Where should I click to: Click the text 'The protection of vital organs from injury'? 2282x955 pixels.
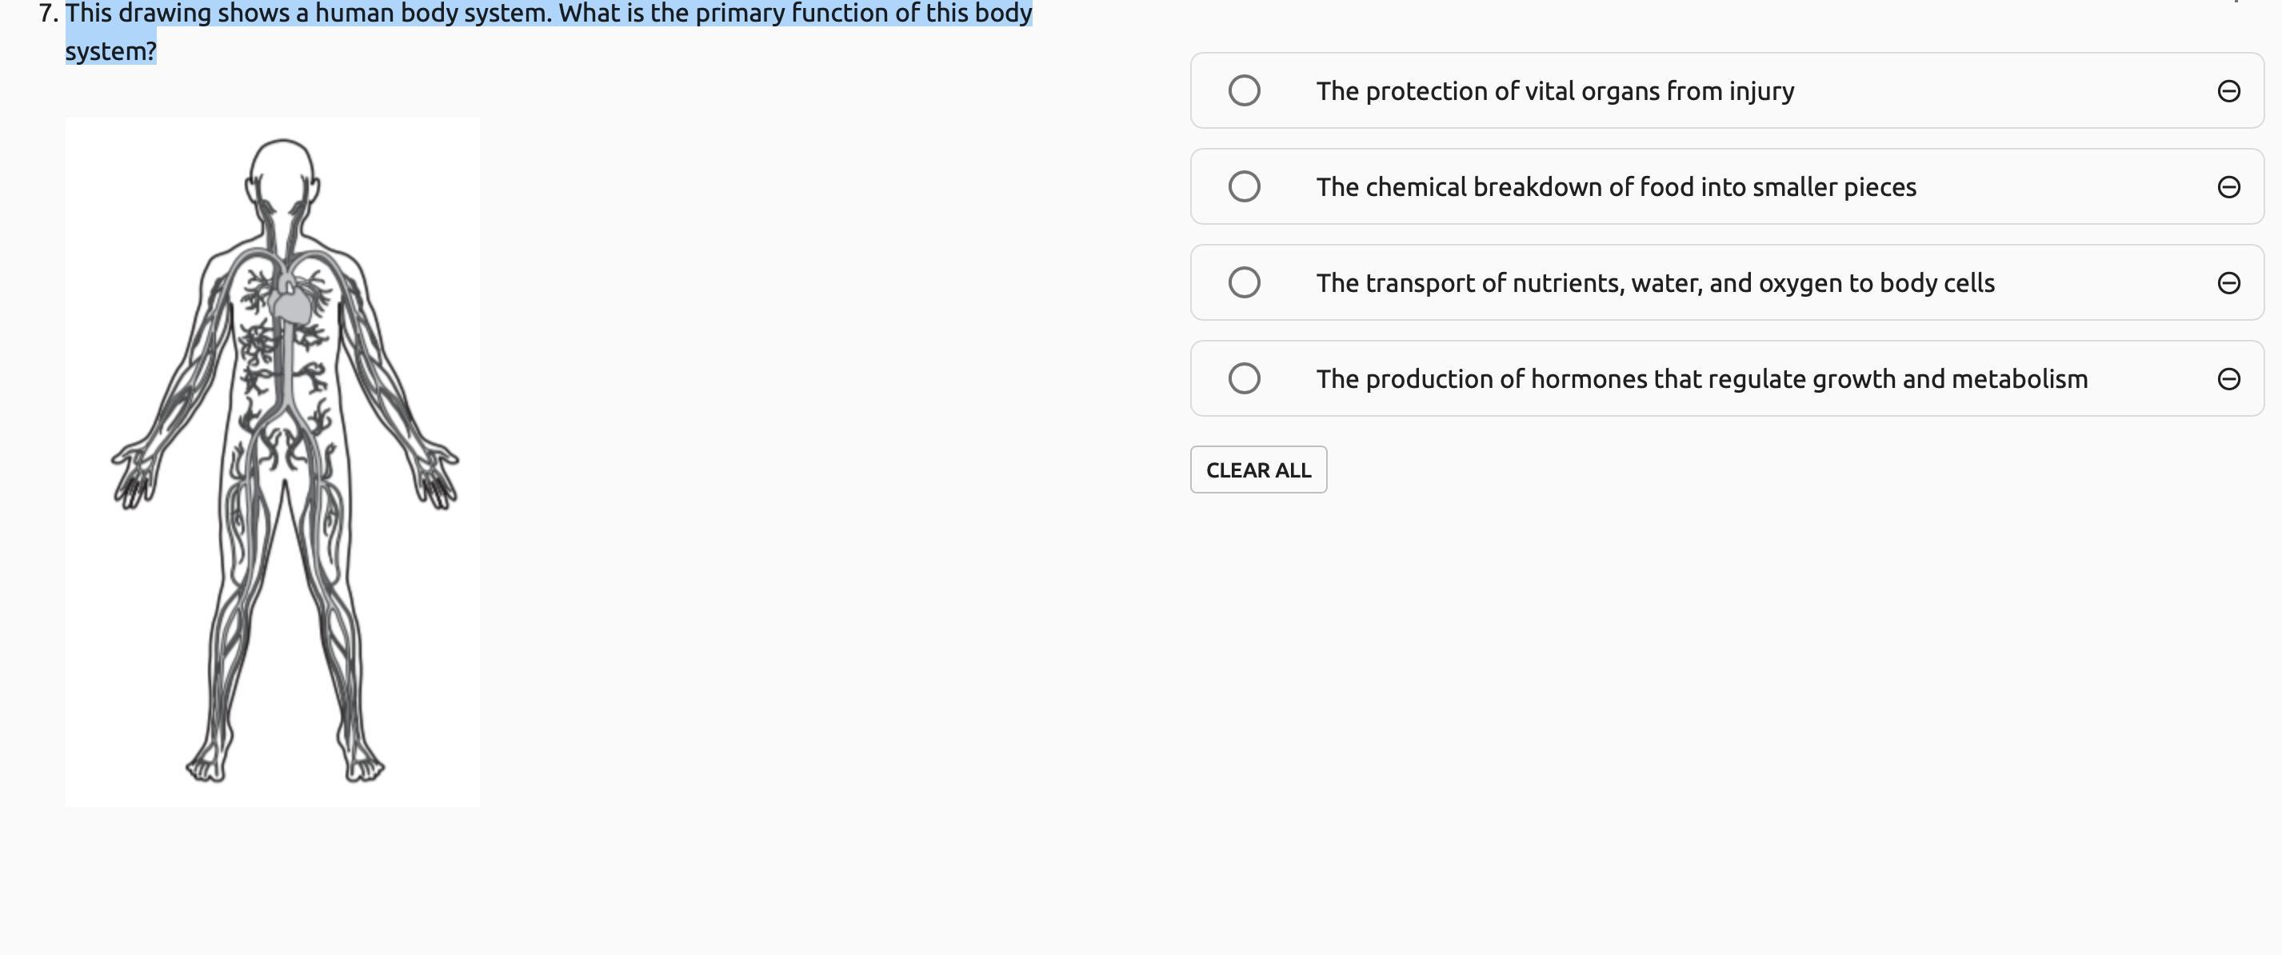[1555, 91]
